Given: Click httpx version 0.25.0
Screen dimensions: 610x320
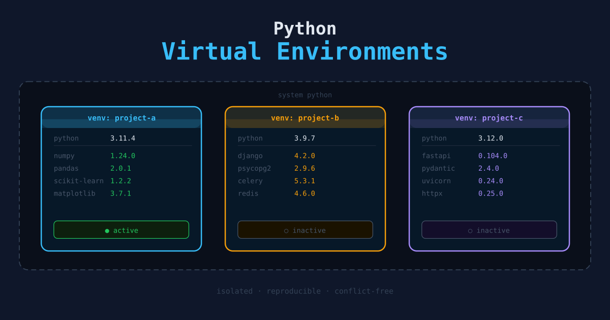Looking at the screenshot, I should 491,194.
